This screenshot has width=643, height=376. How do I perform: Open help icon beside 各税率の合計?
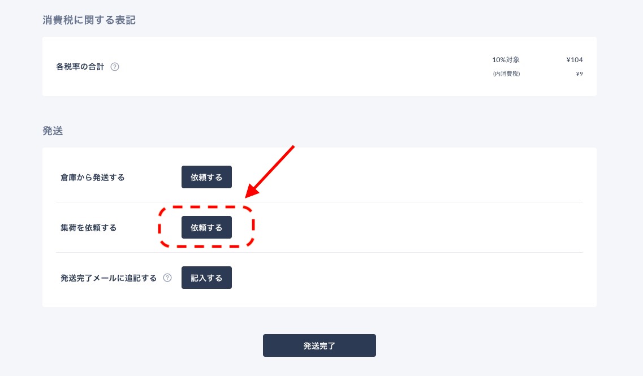[x=115, y=67]
